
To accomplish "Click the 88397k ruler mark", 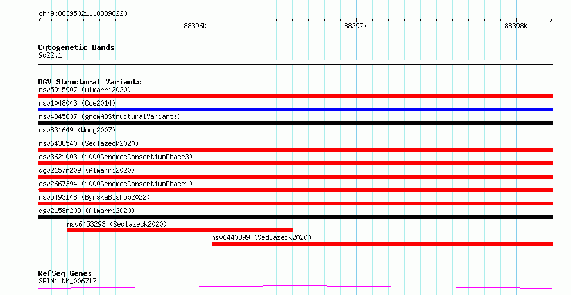I will coord(355,26).
